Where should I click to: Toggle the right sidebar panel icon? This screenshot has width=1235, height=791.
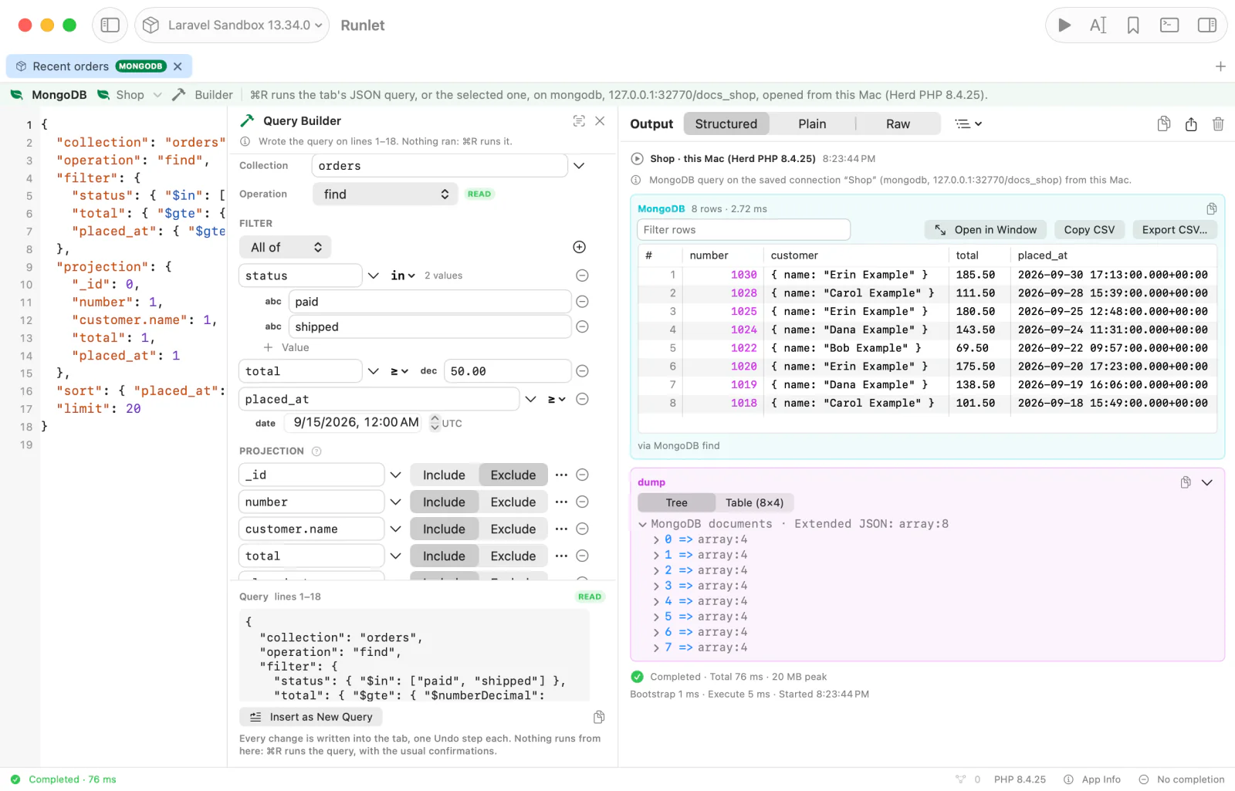point(1207,25)
